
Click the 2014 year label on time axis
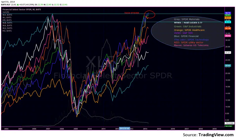(x=145, y=129)
